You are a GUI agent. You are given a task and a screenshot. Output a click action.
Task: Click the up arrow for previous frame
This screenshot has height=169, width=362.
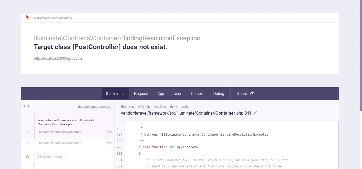pos(24,106)
